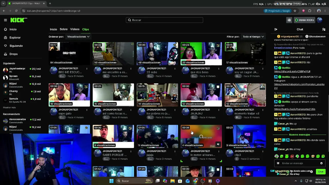Image resolution: width=329 pixels, height=185 pixels.
Task: Switch to the Sobre channel tab
Action: click(x=64, y=29)
